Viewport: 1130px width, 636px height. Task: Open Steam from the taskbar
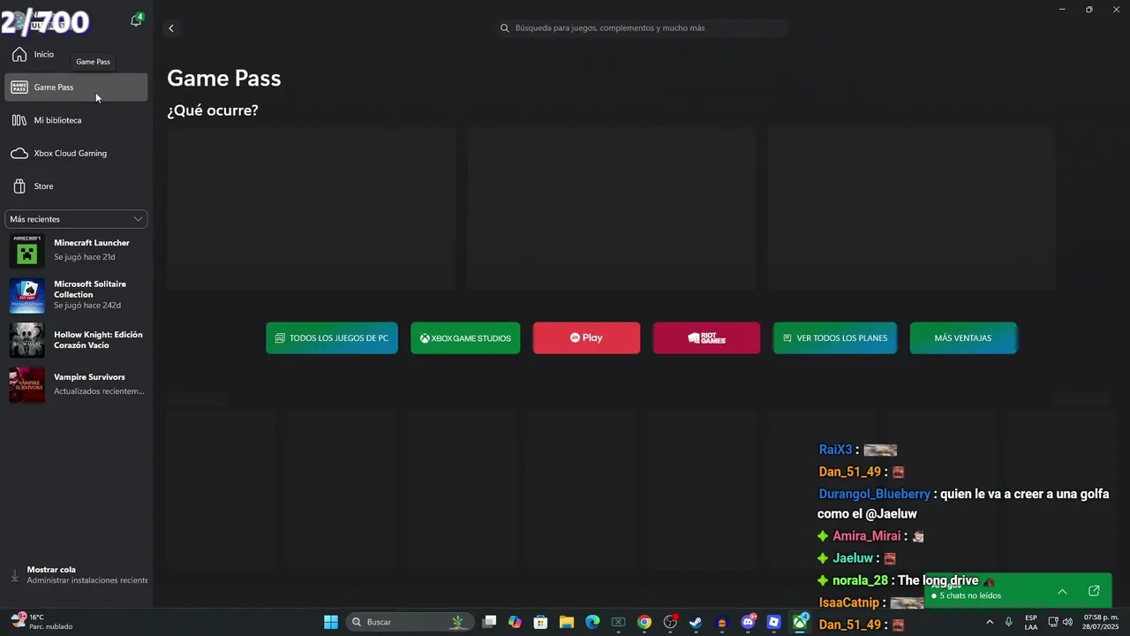pyautogui.click(x=696, y=622)
